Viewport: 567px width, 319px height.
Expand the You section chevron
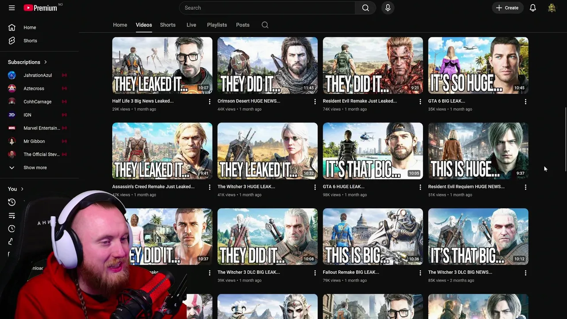[x=22, y=189]
